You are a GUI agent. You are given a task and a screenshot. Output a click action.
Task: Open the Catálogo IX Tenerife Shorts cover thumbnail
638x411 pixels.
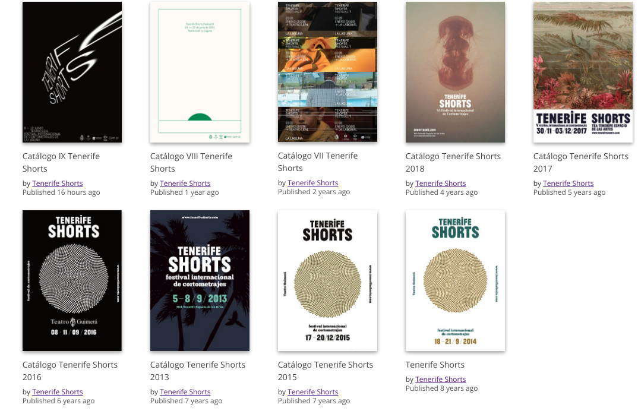tap(72, 72)
